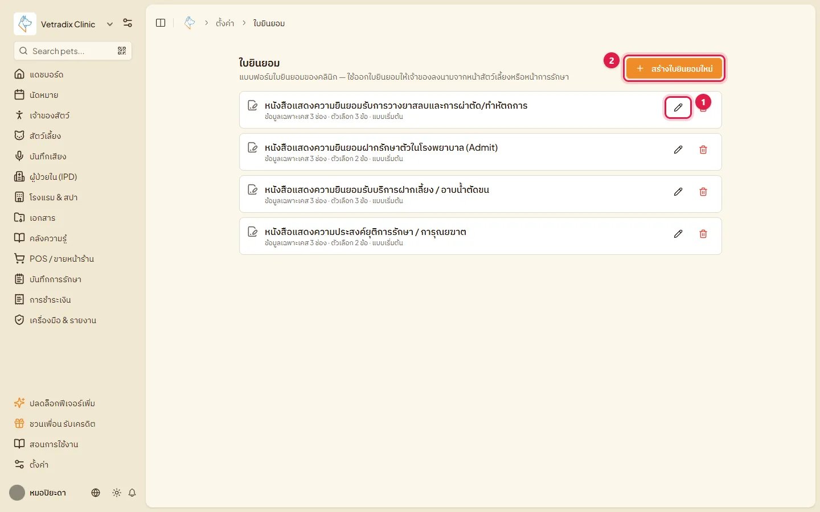Viewport: 820px width, 512px height.
Task: Open the filter sliders icon beside clinic name
Action: (x=128, y=23)
